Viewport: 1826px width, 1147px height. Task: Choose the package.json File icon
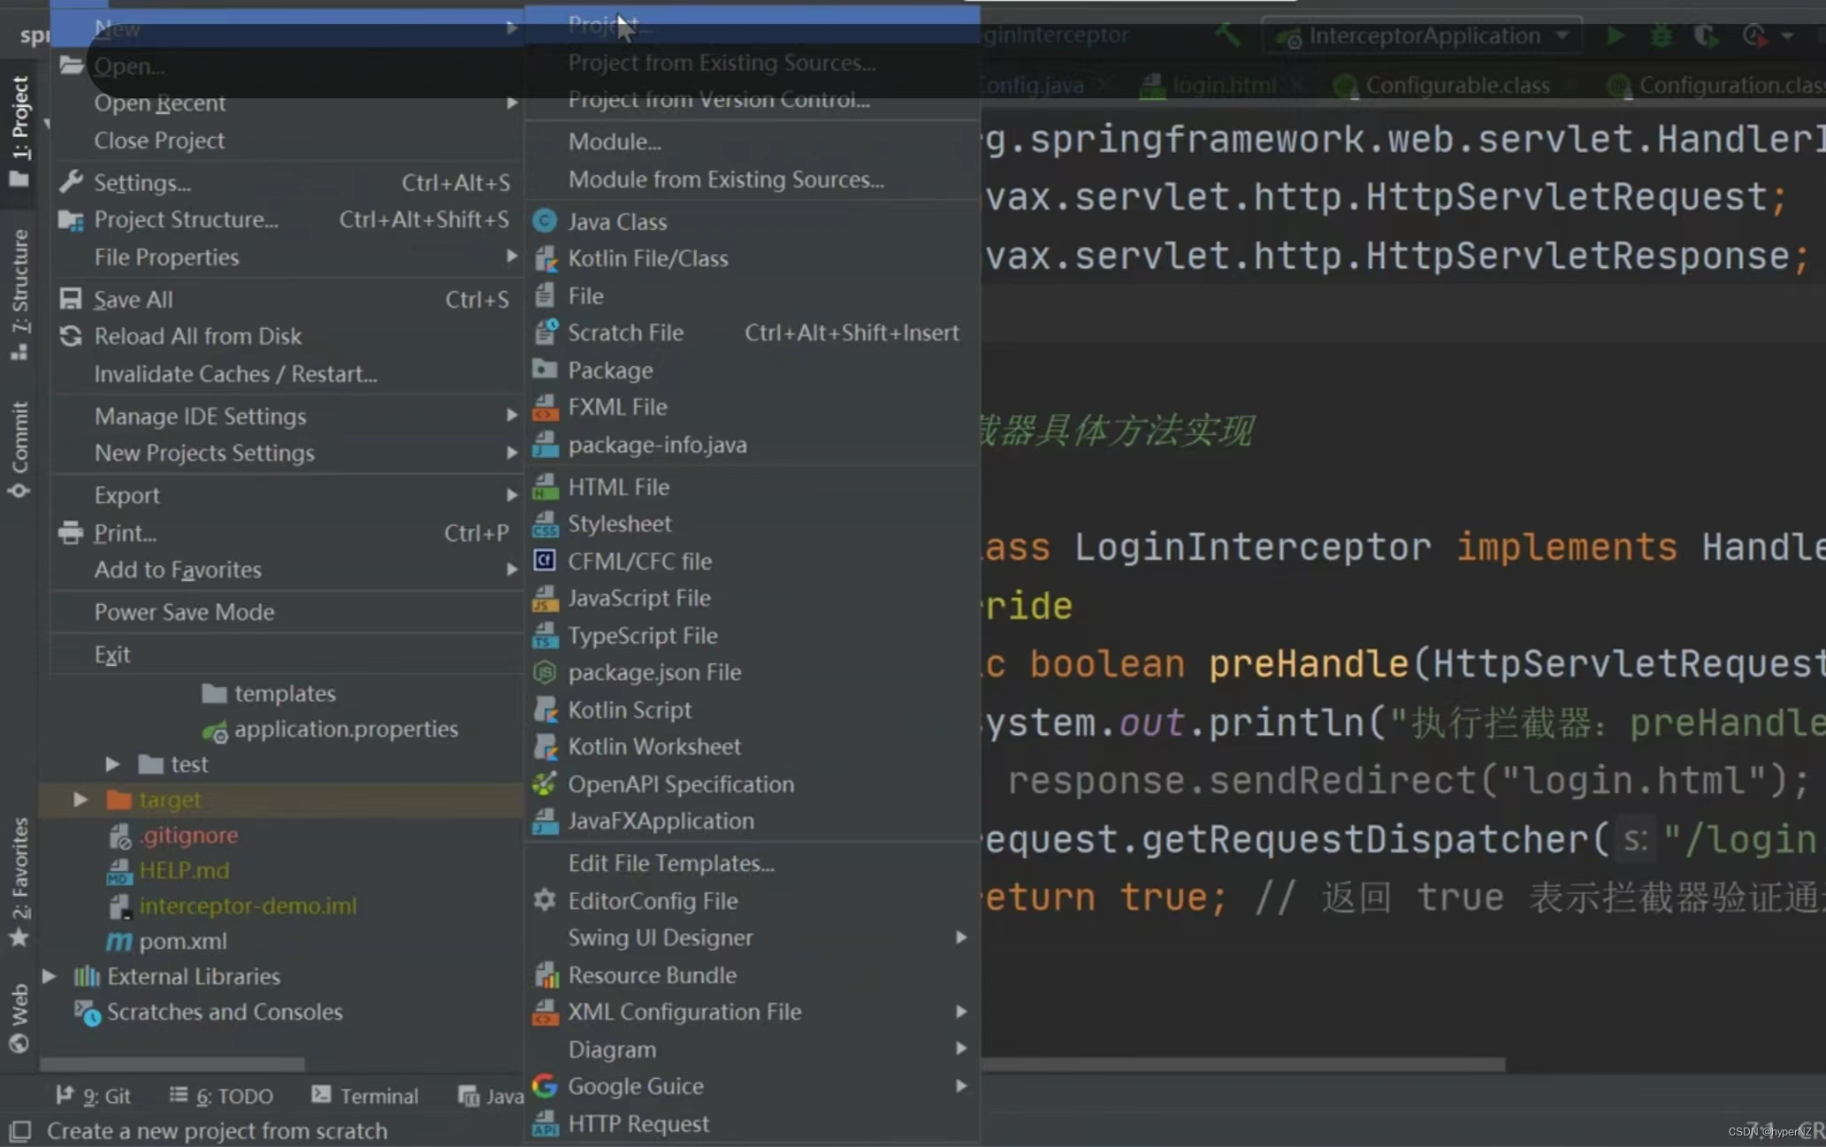pyautogui.click(x=545, y=672)
